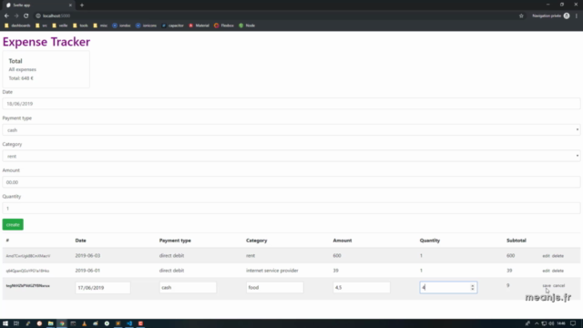The image size is (583, 328).
Task: Open the veille bookmark folder
Action: pyautogui.click(x=60, y=26)
